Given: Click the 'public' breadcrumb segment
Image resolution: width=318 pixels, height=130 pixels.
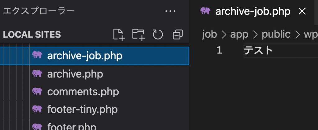Looking at the screenshot, I should [x=276, y=34].
